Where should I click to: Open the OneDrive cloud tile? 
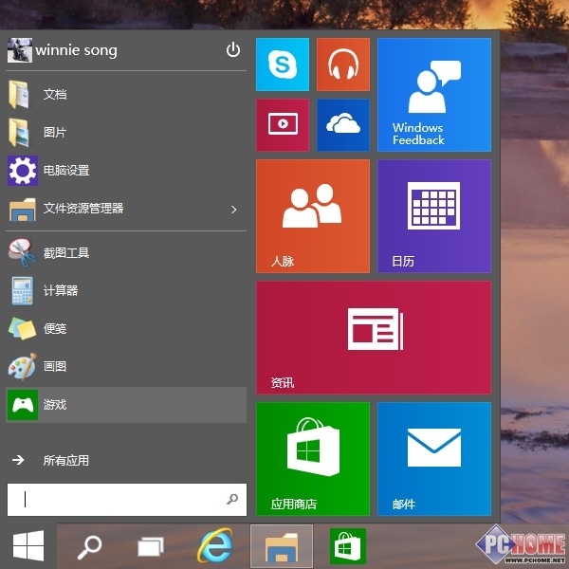342,124
